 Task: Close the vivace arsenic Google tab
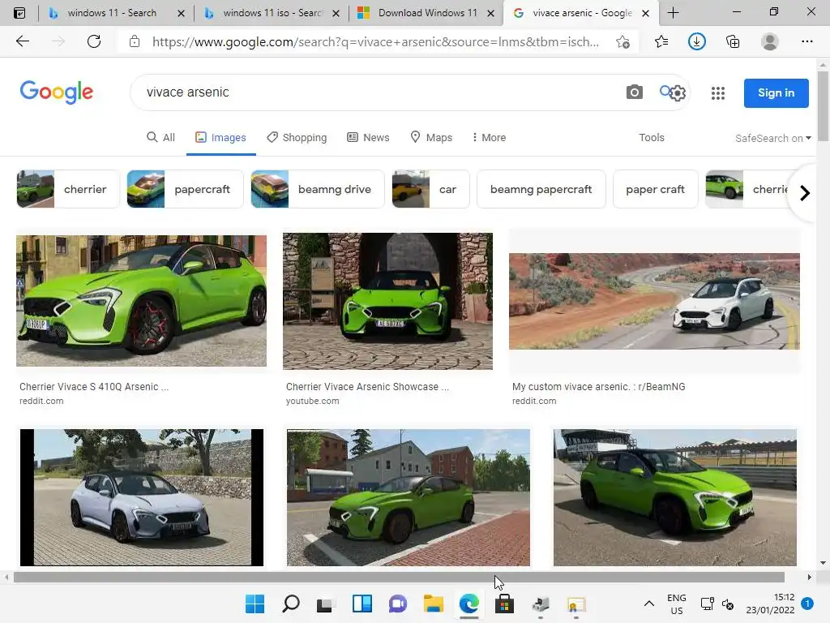pyautogui.click(x=645, y=13)
